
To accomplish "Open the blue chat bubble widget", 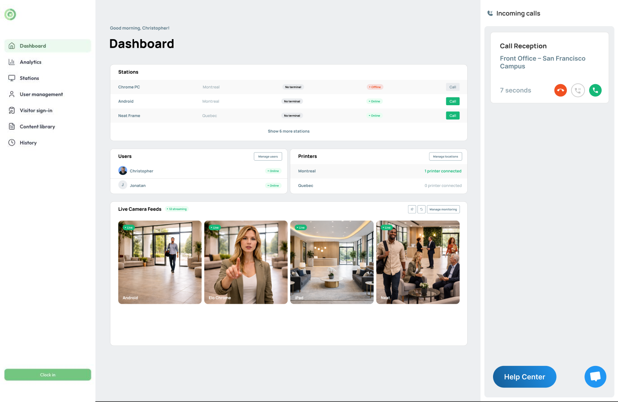I will (595, 377).
